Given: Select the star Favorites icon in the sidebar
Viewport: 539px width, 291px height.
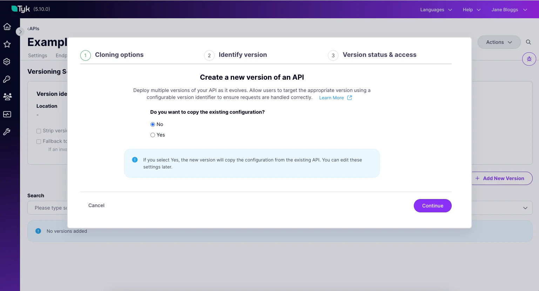Looking at the screenshot, I should point(7,44).
